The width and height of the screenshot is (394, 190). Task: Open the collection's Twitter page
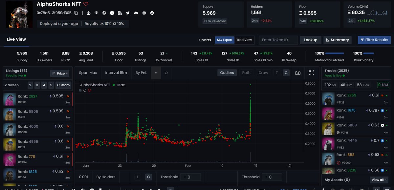[128, 13]
